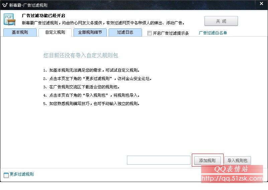Switch to the 基本规则 tab

coord(20,32)
